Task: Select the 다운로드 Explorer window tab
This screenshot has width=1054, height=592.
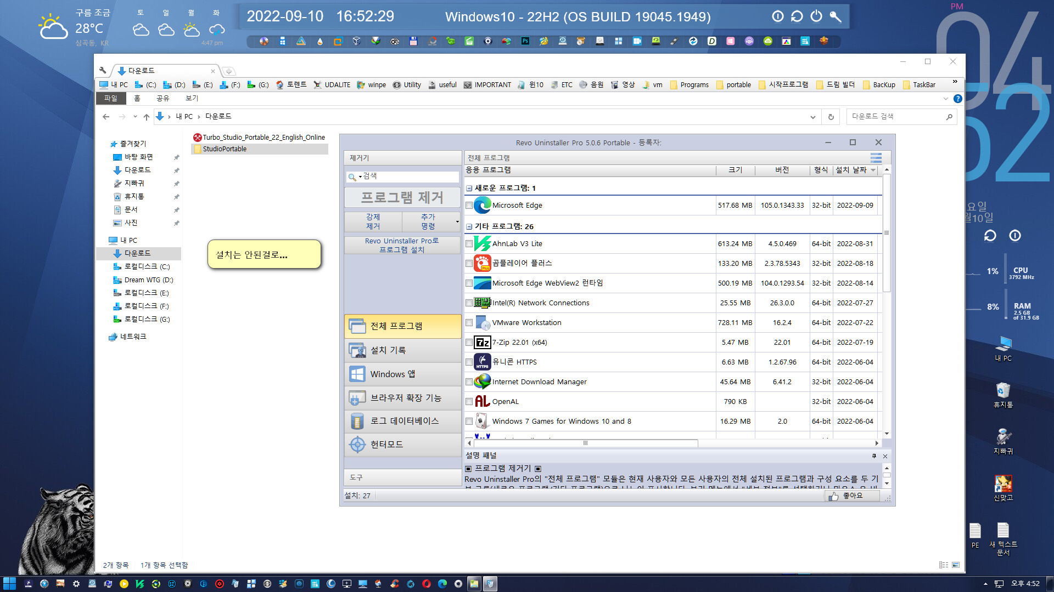Action: [x=165, y=71]
